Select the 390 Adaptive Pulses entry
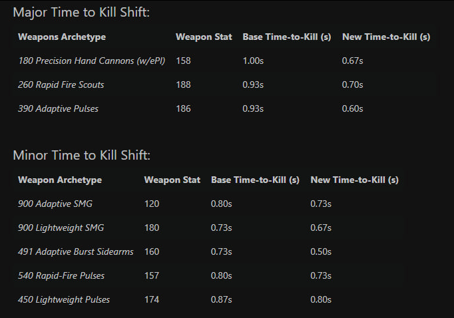 (58, 108)
